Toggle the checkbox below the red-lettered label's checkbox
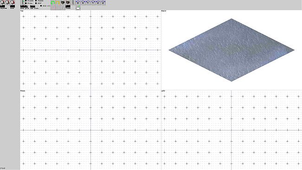Image resolution: width=302 pixels, height=170 pixels. 26,3
